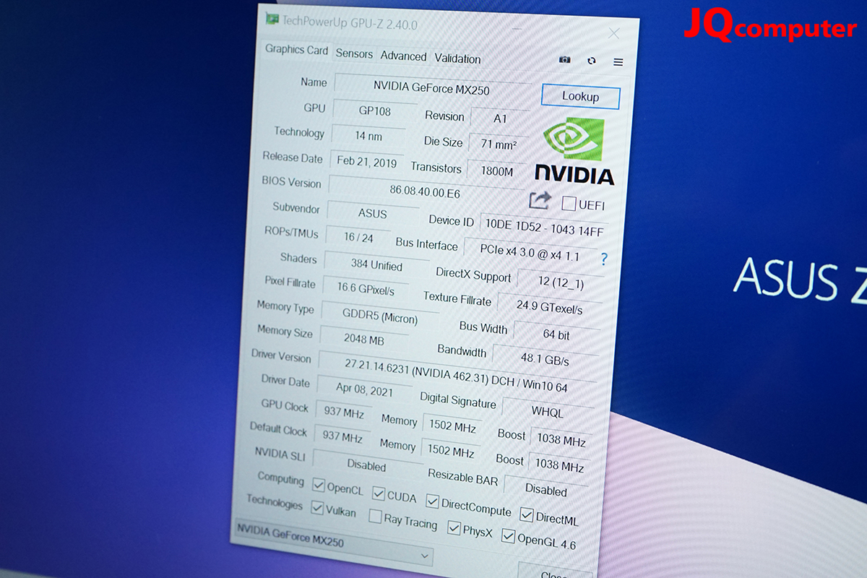The image size is (867, 578).
Task: Click the Bus Interface question mark
Action: click(604, 259)
